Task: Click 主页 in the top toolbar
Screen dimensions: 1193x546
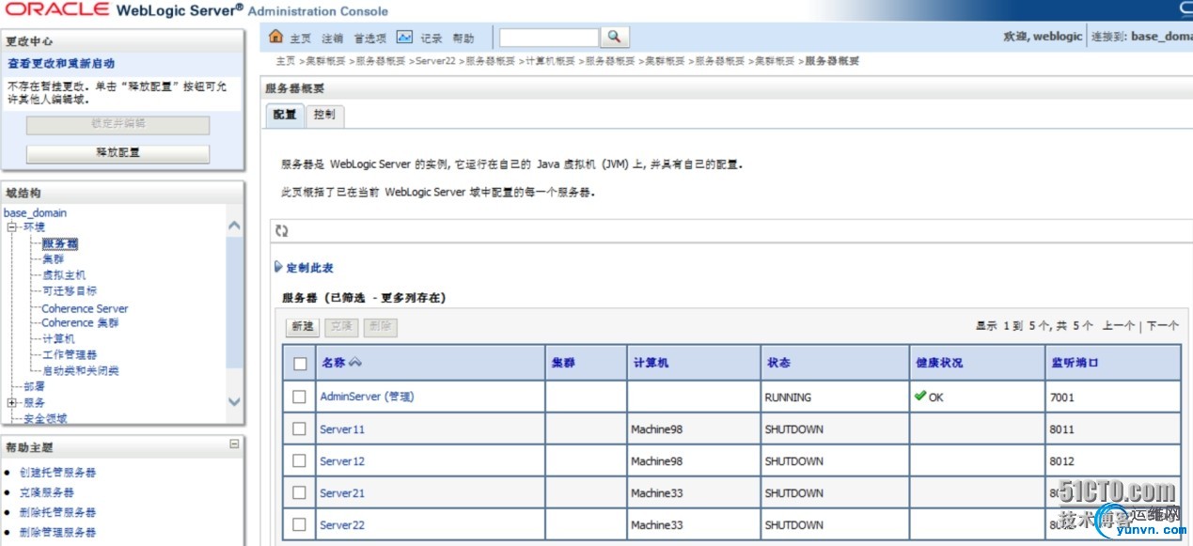Action: click(x=300, y=39)
